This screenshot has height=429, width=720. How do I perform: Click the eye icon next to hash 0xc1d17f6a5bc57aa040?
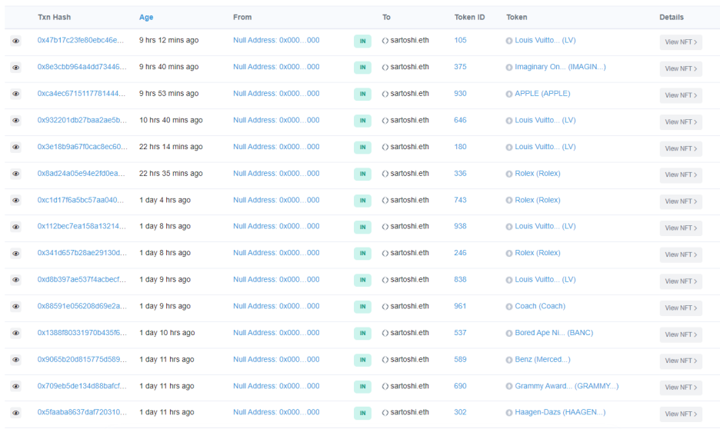pyautogui.click(x=15, y=201)
